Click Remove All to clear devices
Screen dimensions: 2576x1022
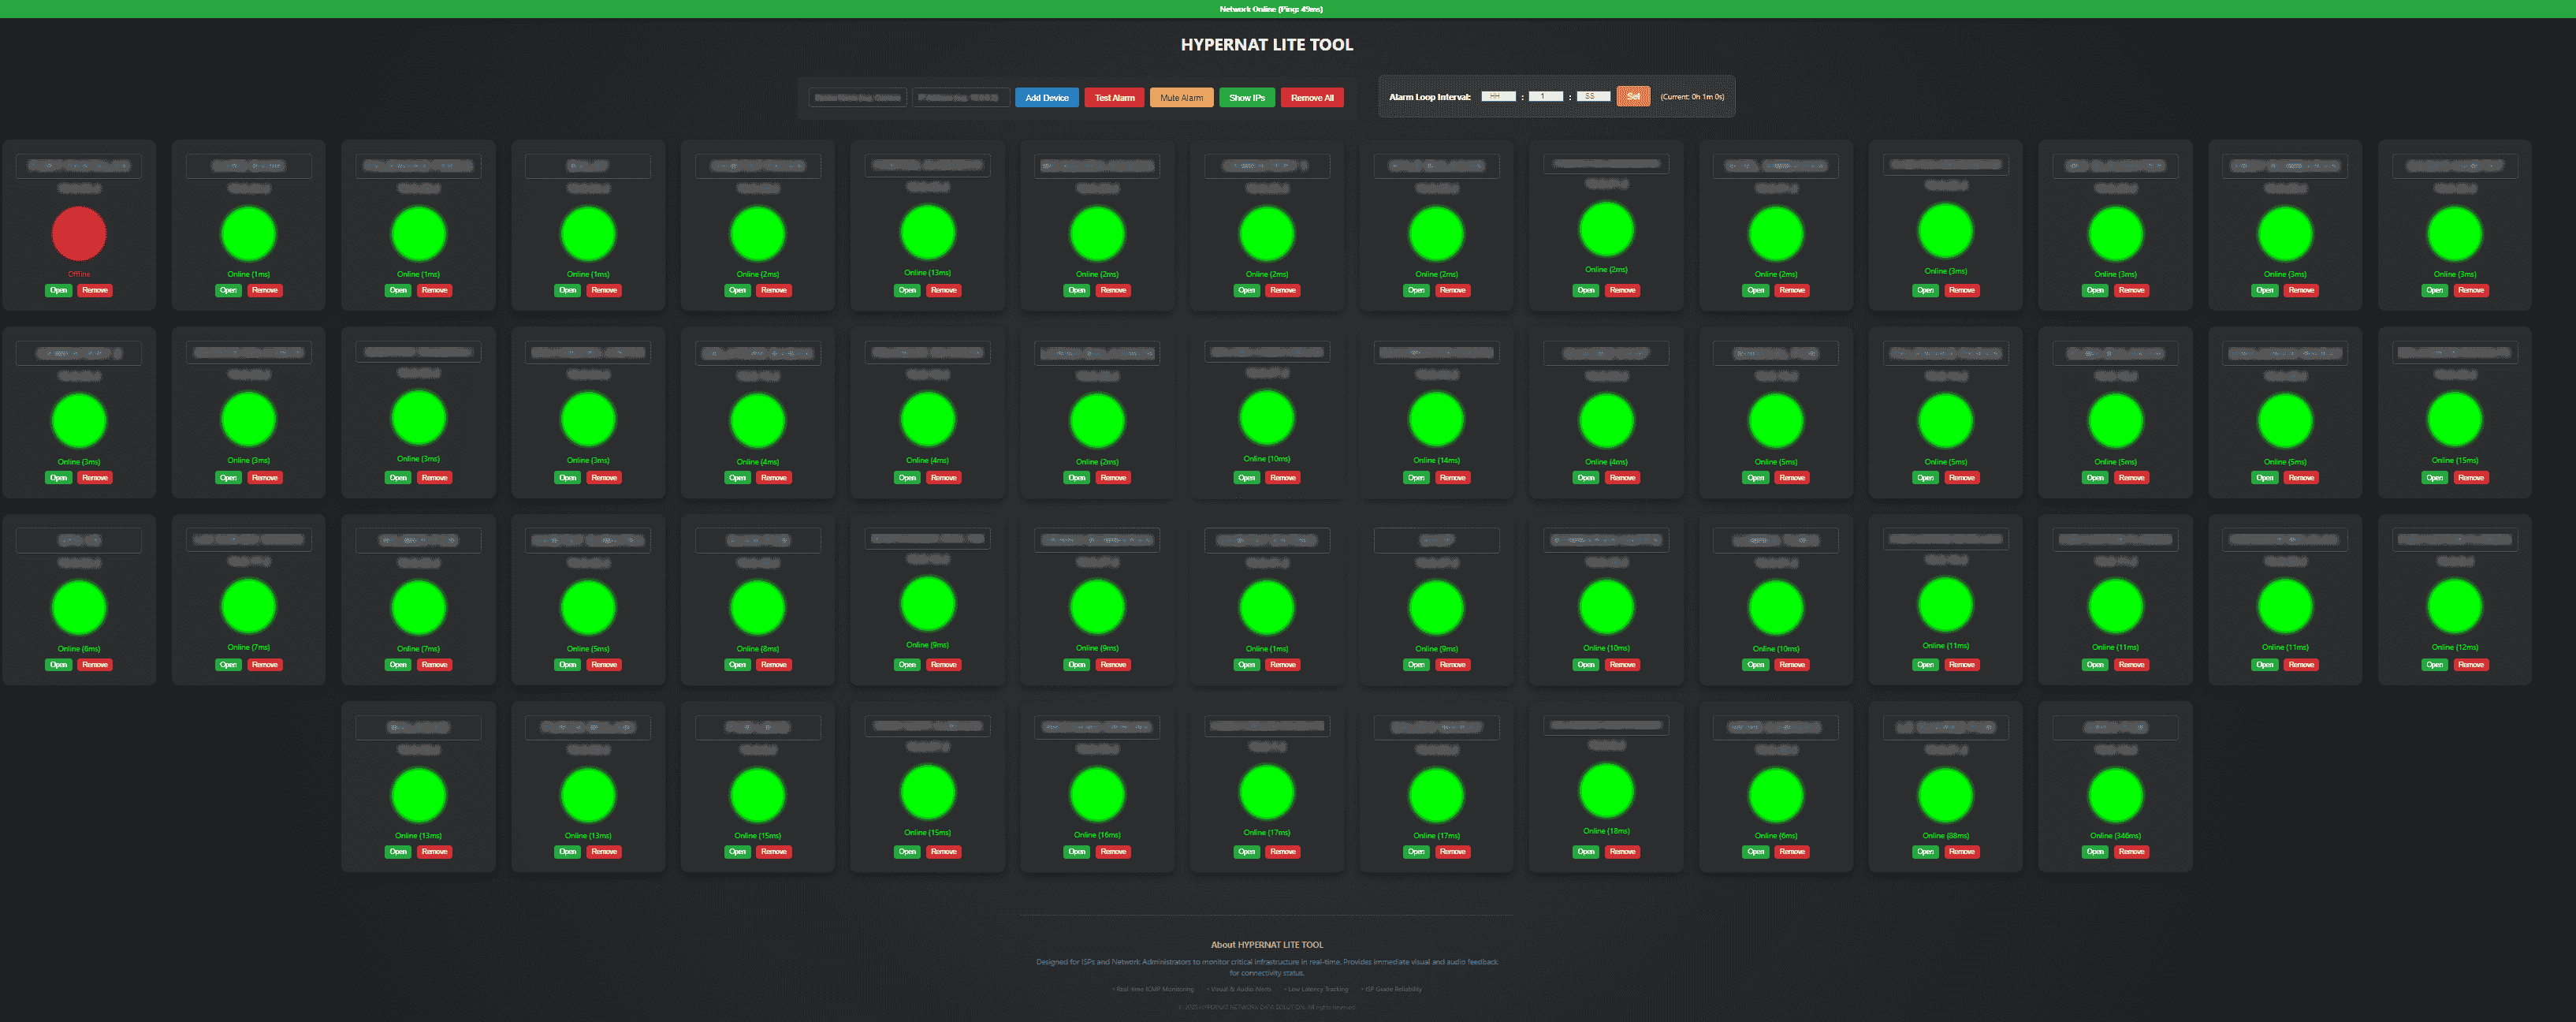pos(1311,97)
